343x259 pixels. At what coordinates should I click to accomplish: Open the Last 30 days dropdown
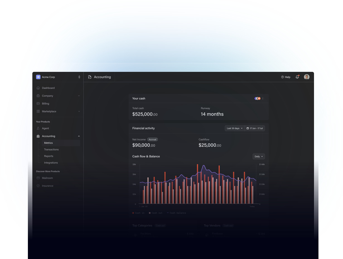(x=235, y=128)
